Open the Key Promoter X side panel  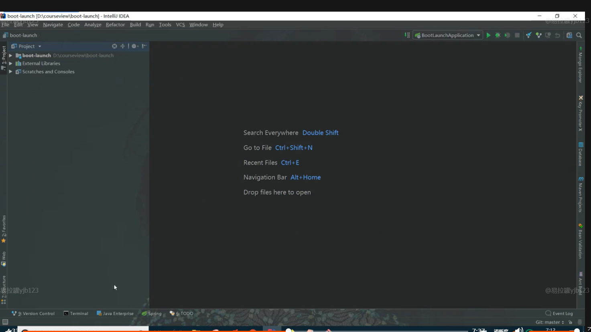[580, 114]
